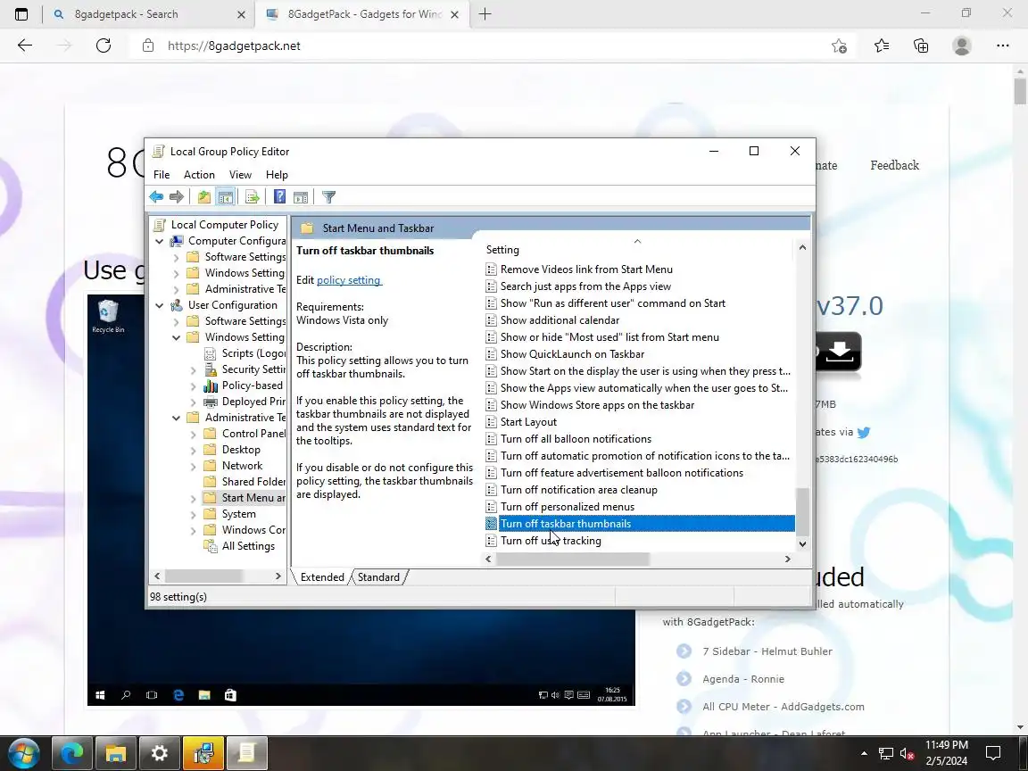The image size is (1028, 771).
Task: Click the Filter funnel icon
Action: click(329, 196)
